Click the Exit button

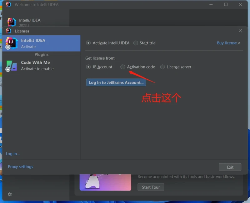coord(230,167)
